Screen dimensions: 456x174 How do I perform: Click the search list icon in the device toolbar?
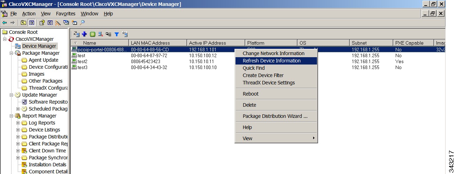point(109,34)
